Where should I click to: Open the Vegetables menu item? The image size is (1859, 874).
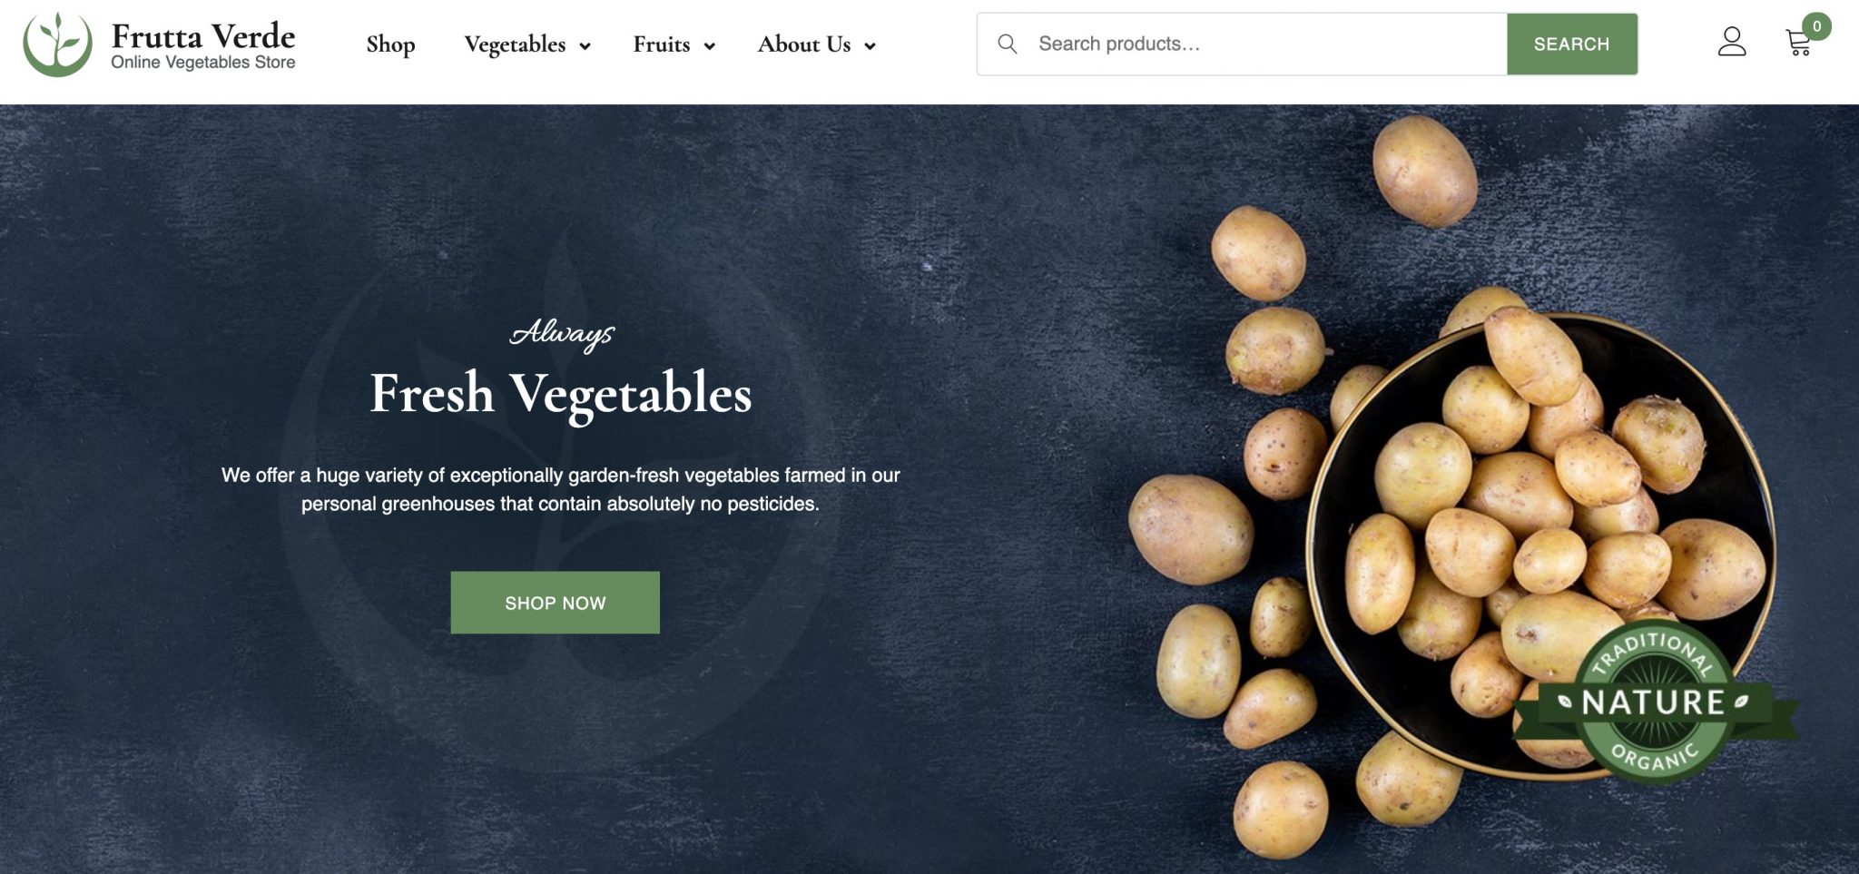pos(515,44)
